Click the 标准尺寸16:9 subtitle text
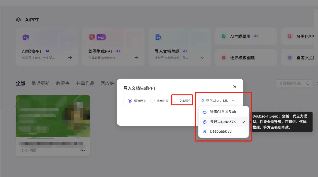 click(x=38, y=58)
